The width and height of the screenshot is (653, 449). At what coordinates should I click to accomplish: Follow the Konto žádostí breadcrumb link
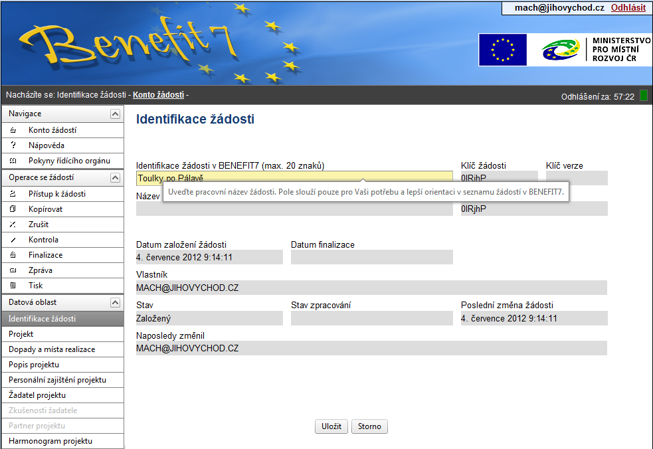[x=158, y=95]
